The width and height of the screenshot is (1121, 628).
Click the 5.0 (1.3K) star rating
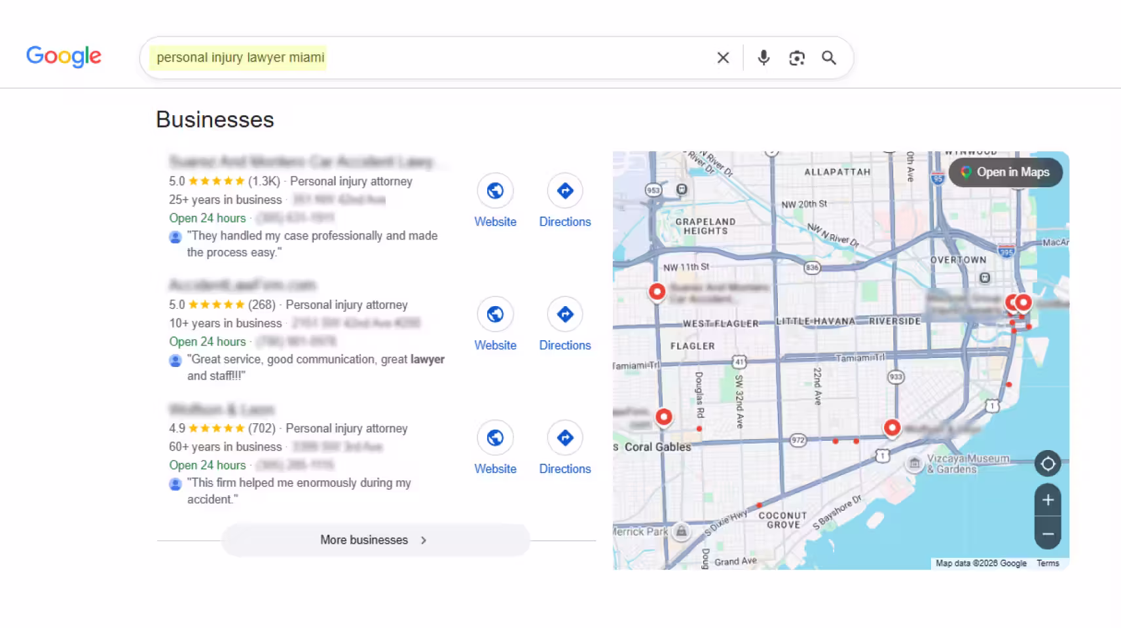[225, 181]
